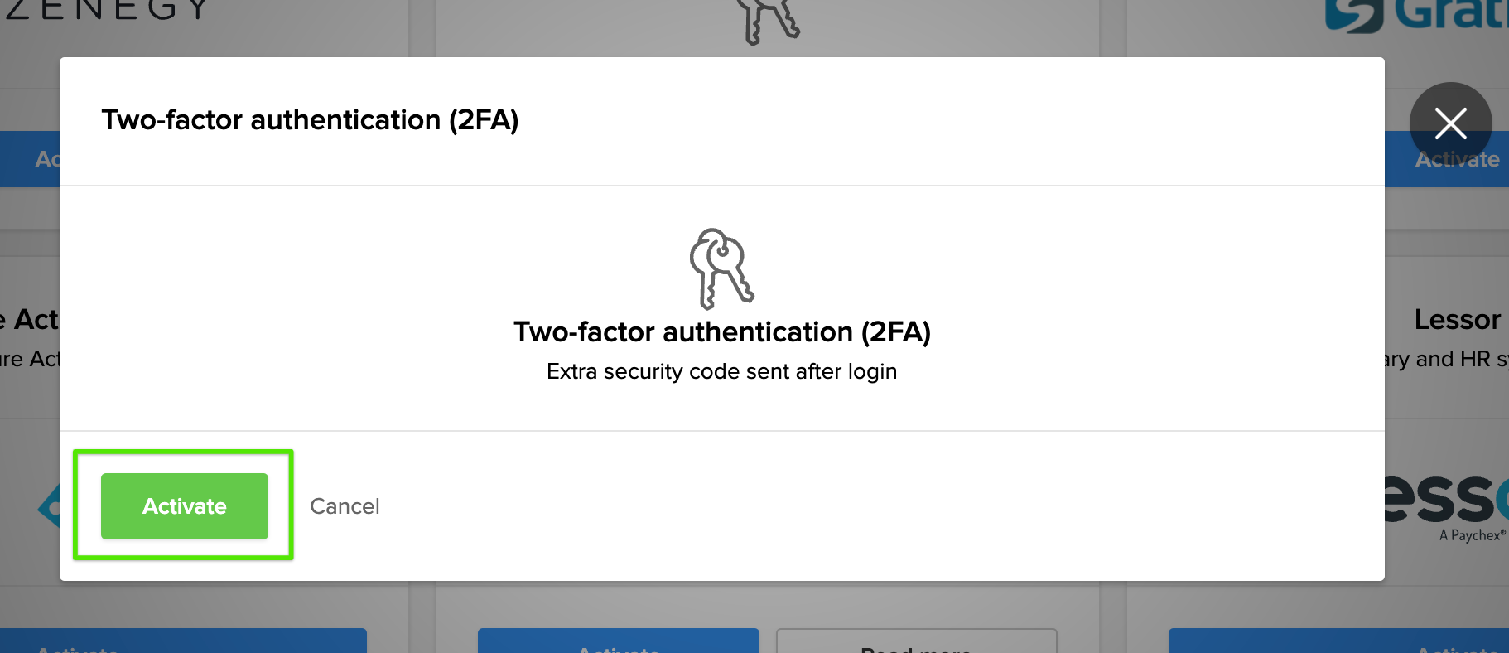
Task: Click the Gratisal logo in the corner
Action: coord(1417,15)
